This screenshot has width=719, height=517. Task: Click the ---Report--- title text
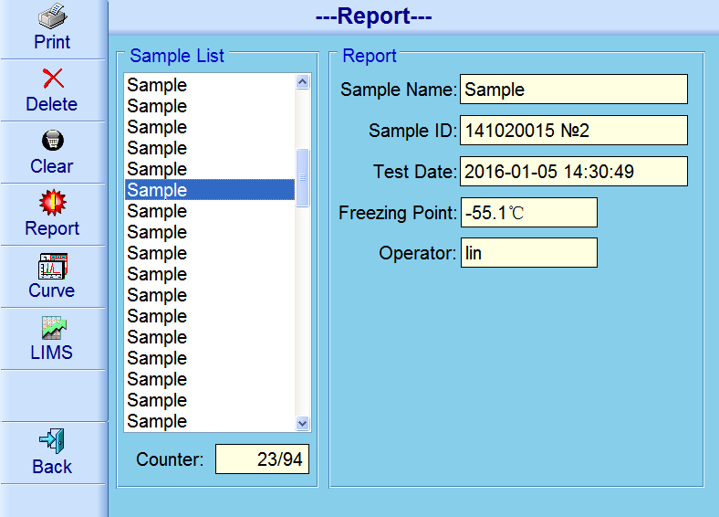point(374,16)
